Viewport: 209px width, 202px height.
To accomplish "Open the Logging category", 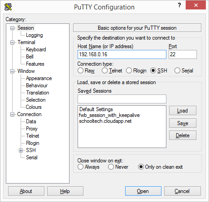I will click(35, 35).
